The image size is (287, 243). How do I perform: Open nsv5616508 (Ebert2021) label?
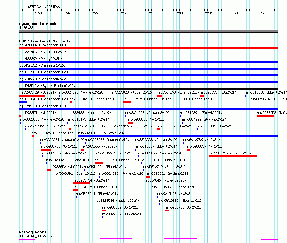pyautogui.click(x=266, y=92)
